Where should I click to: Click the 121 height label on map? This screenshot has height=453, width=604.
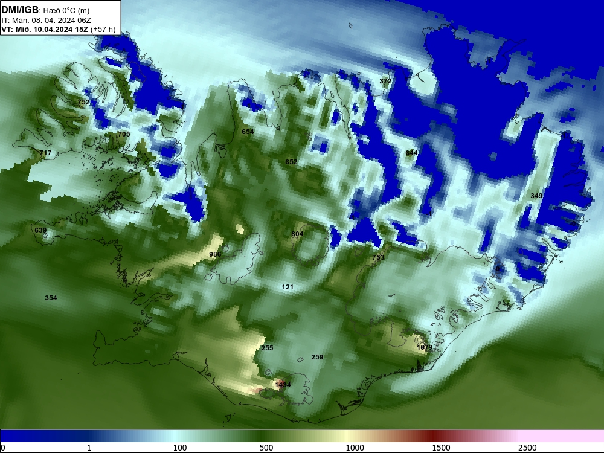pos(288,287)
